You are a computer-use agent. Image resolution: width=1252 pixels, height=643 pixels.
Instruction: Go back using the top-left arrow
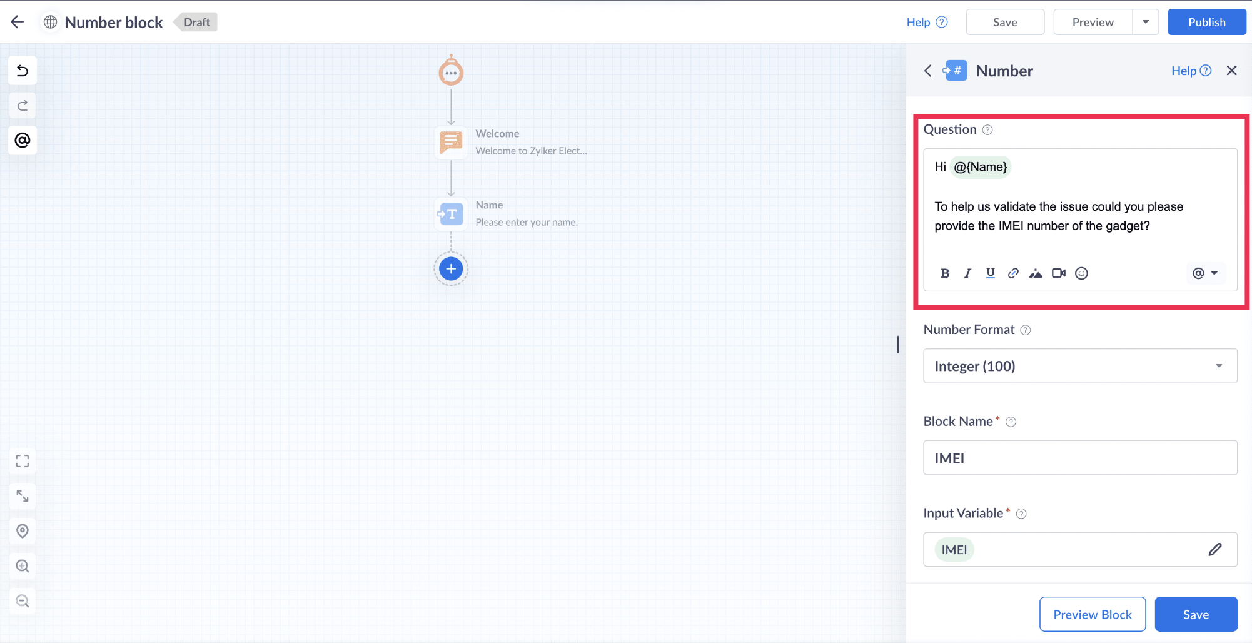tap(18, 23)
